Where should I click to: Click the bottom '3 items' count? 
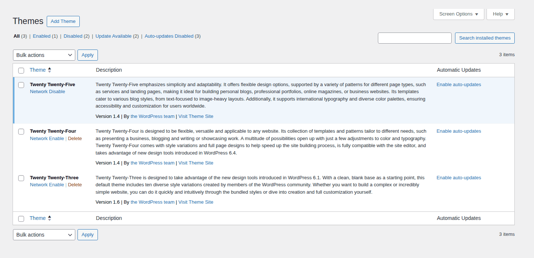[x=507, y=234]
